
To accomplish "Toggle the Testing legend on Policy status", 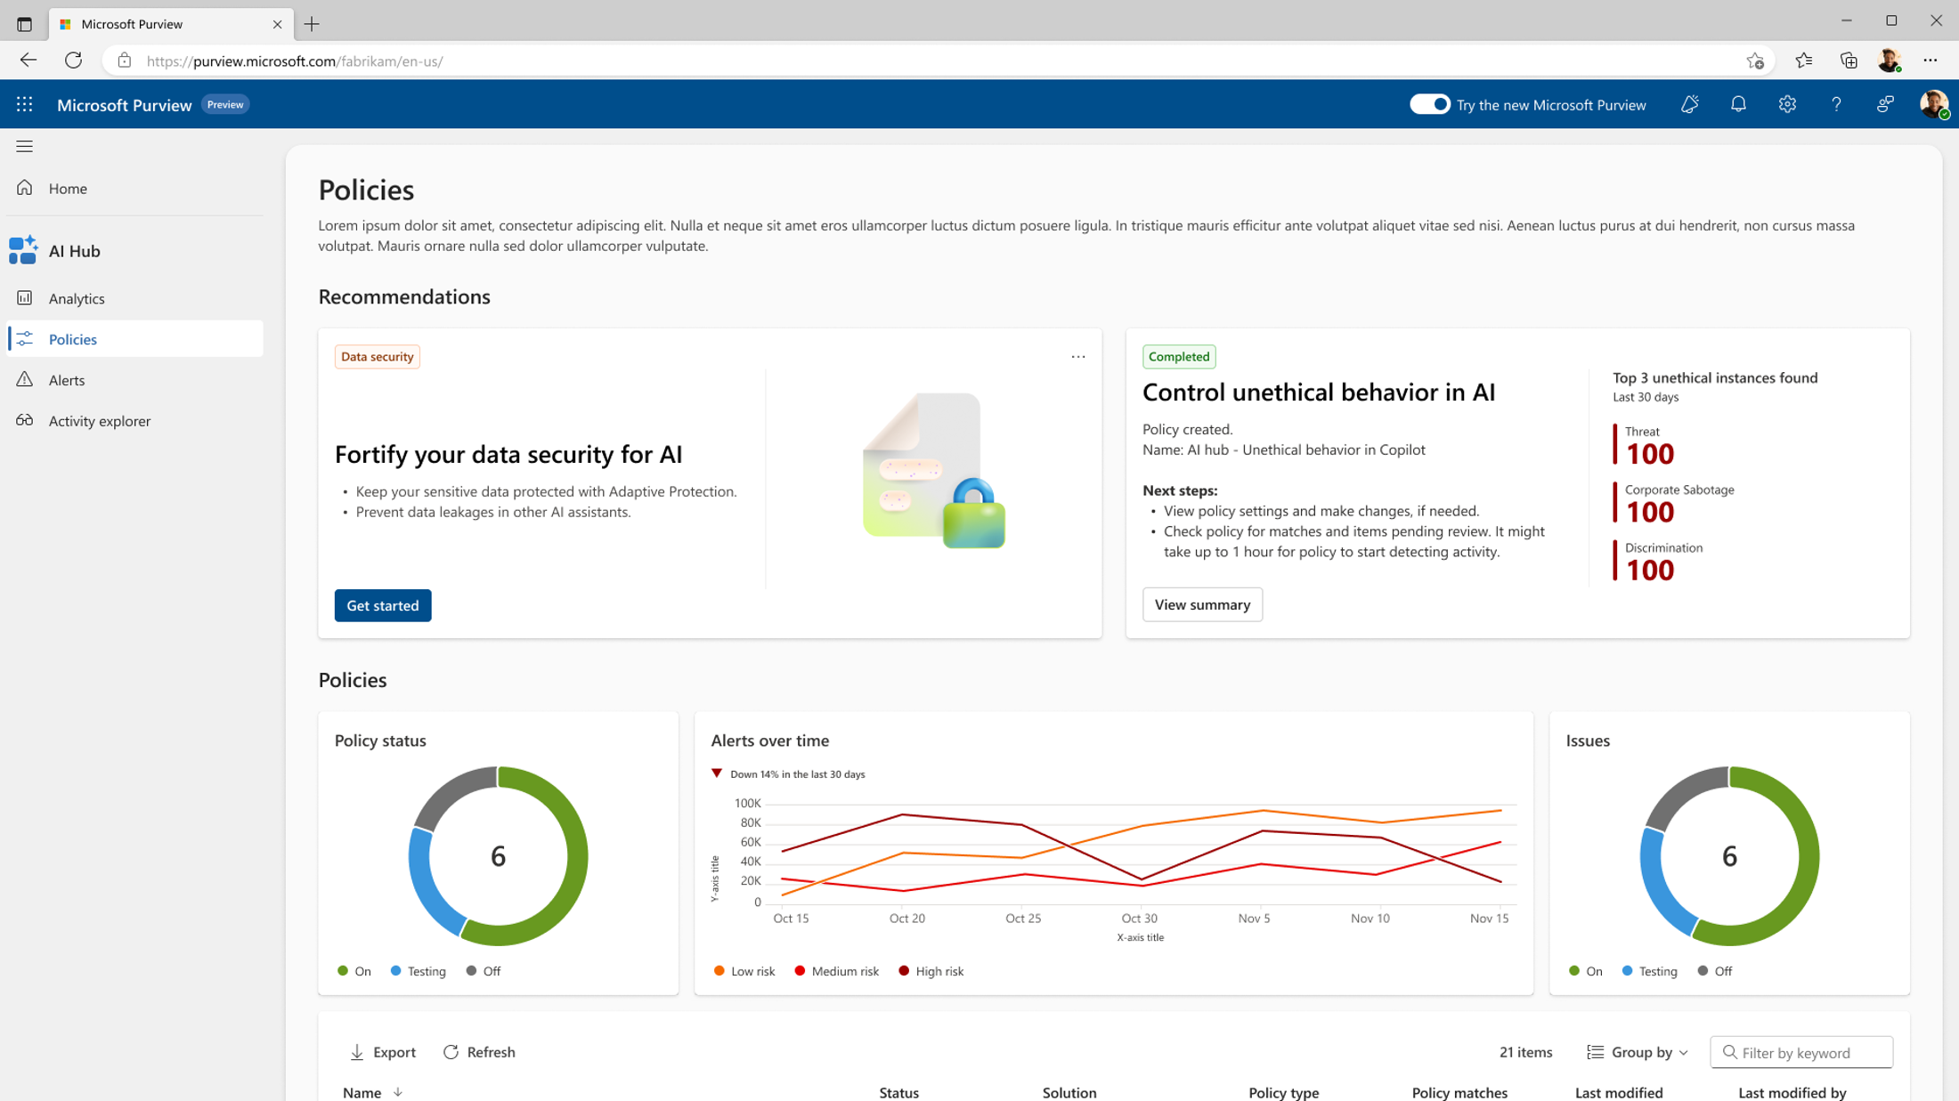I will (419, 971).
